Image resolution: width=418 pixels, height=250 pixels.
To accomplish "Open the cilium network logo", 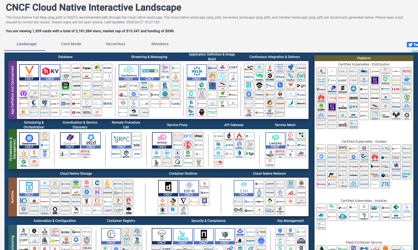I will tap(301, 184).
